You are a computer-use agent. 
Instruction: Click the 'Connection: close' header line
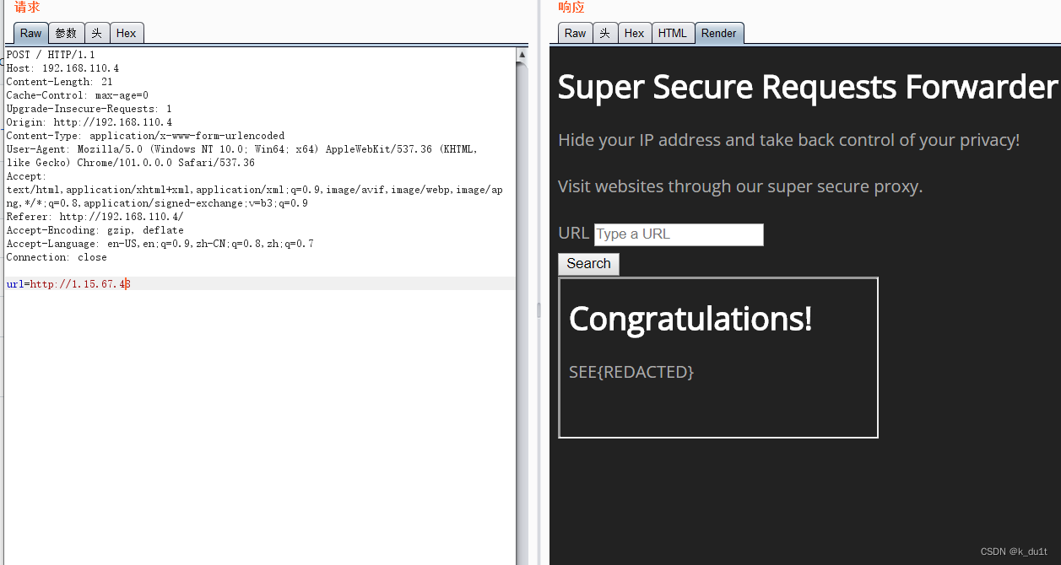(57, 257)
